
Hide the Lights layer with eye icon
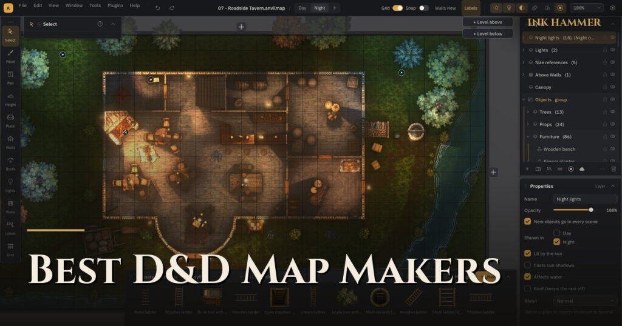(x=613, y=50)
